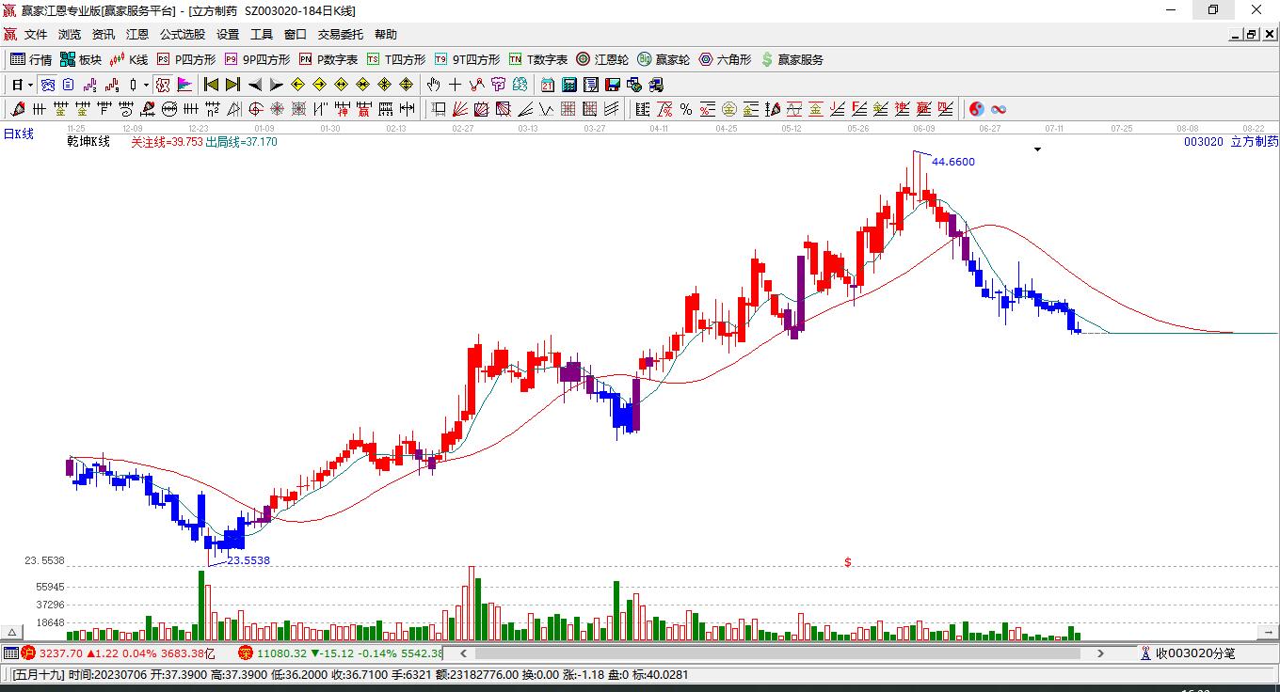Open the 9T四方形 tool
Viewport: 1280px width, 692px height.
[467, 59]
